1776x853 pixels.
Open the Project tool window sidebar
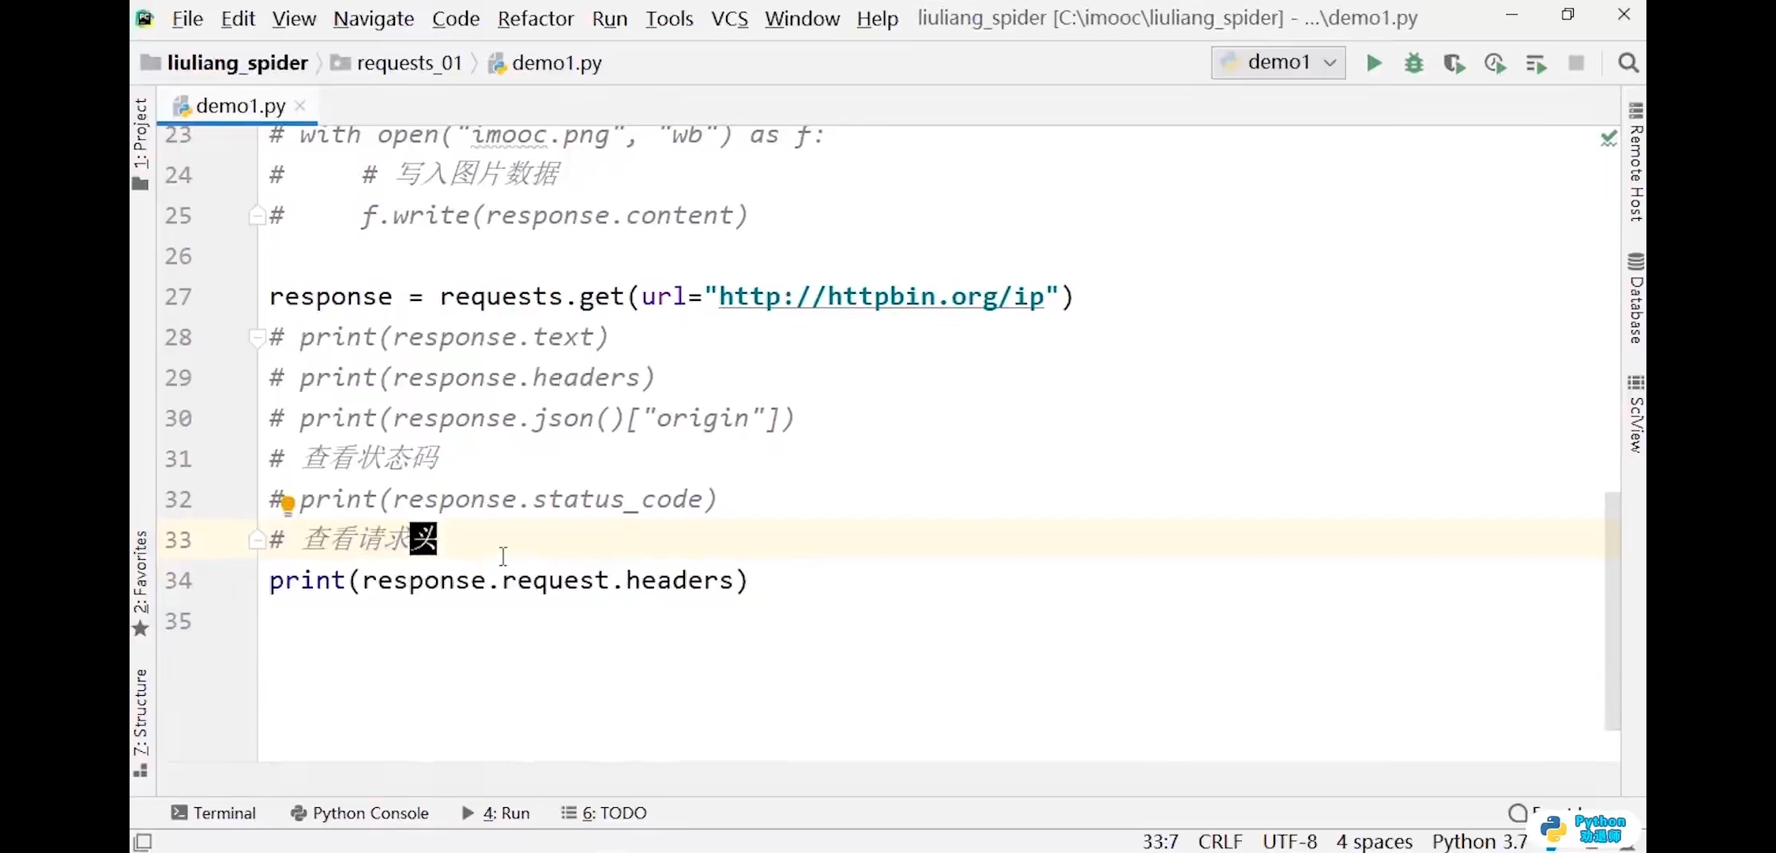pos(141,142)
